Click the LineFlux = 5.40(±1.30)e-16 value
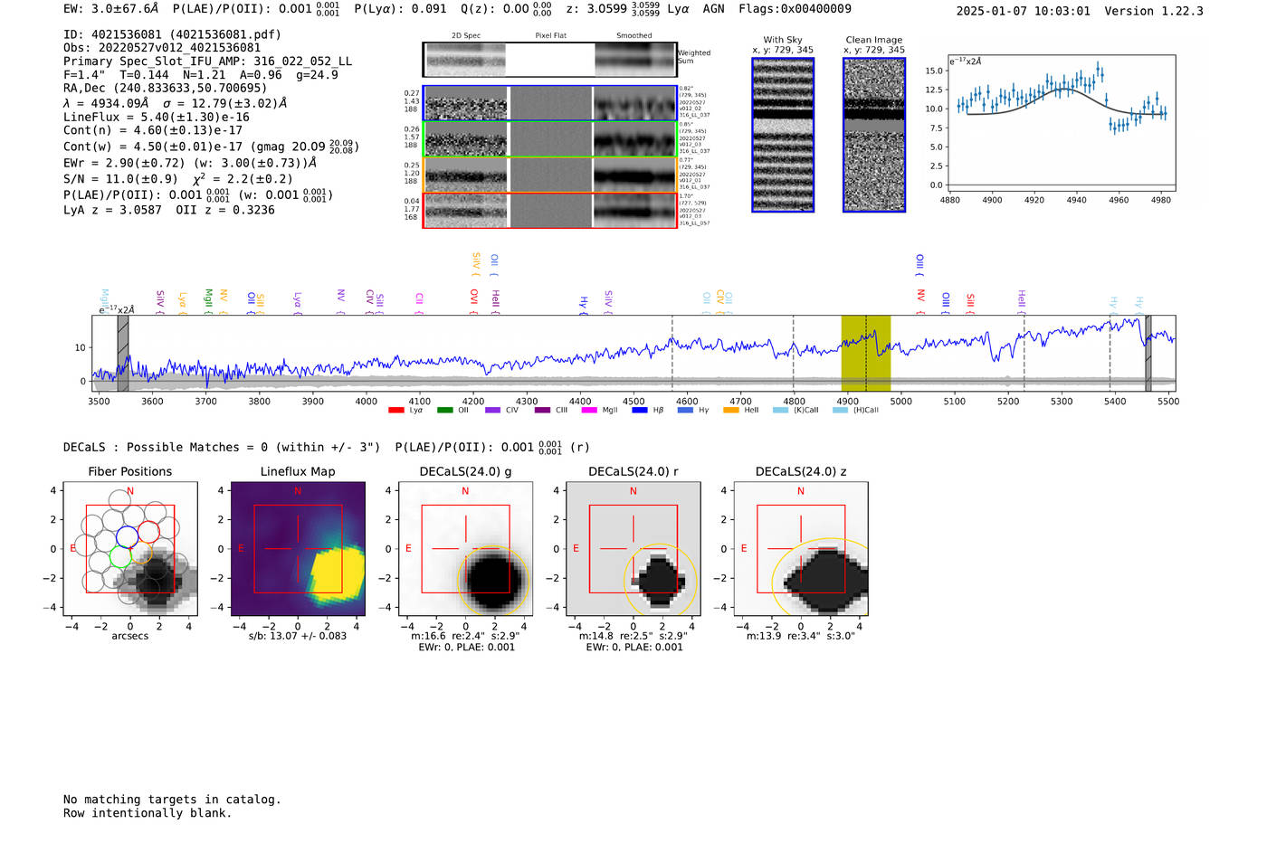1267x862 pixels. pos(156,118)
